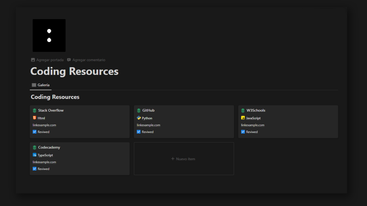367x206 pixels.
Task: Click the TypeScript language label
Action: 45,155
